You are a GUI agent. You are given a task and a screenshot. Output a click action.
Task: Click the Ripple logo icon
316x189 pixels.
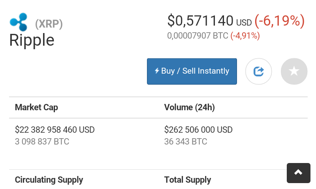pos(19,22)
